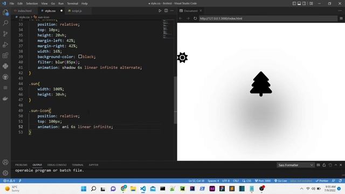Open the Docker whale icon in activity bar
345x194 pixels.
tap(5, 99)
